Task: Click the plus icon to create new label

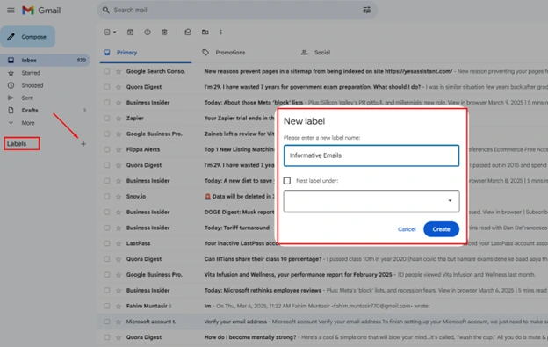Action: click(x=83, y=143)
